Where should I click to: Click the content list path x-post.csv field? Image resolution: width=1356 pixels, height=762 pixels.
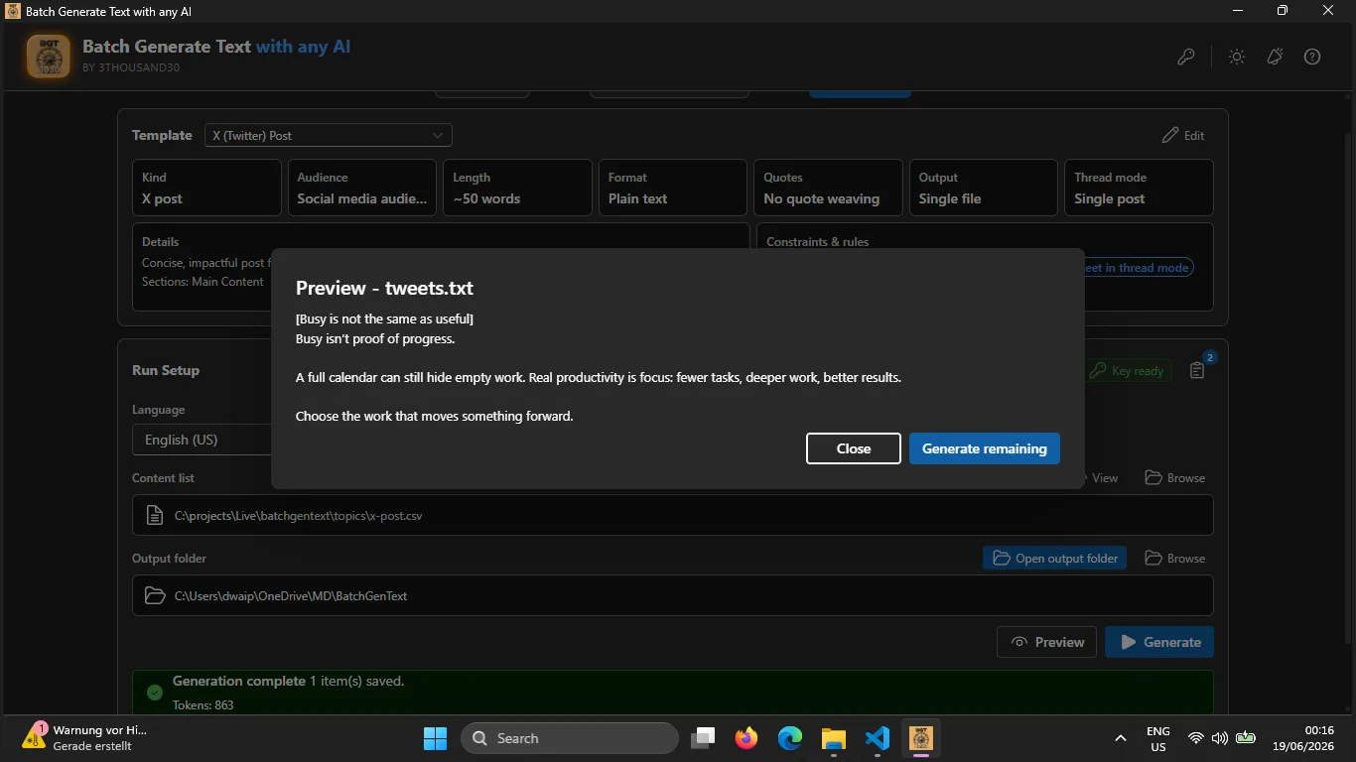pos(673,515)
